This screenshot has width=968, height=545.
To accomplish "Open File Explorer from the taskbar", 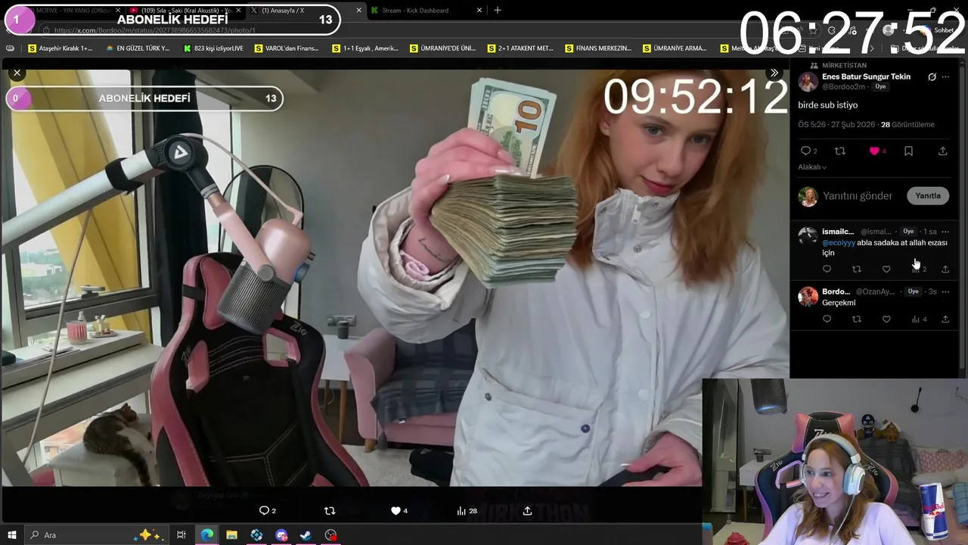I will 231,535.
